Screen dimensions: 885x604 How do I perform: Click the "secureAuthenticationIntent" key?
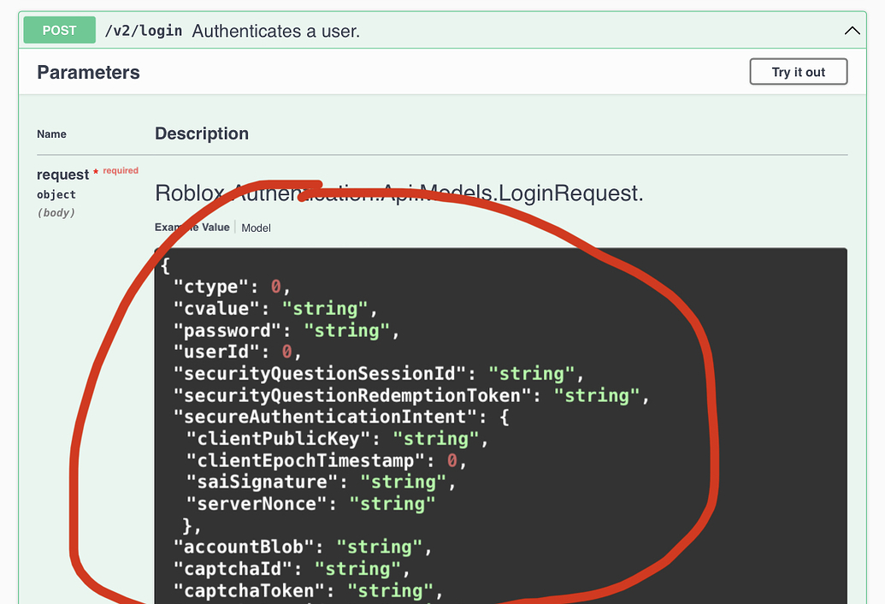[325, 417]
